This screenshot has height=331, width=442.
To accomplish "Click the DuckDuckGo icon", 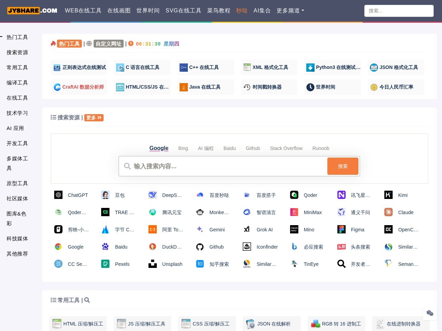I will click(153, 247).
